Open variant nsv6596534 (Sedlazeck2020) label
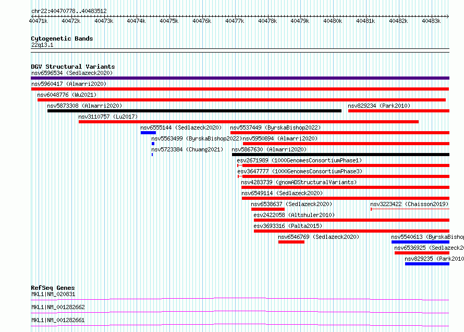The height and width of the screenshot is (332, 464). click(72, 73)
